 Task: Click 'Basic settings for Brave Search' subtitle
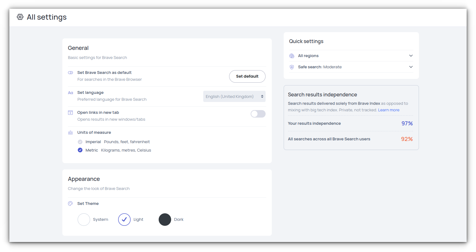(97, 58)
